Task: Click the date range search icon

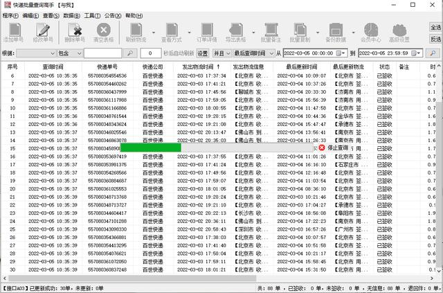Action: click(432, 53)
